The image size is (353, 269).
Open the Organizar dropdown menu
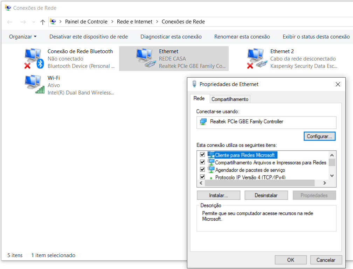click(x=23, y=37)
